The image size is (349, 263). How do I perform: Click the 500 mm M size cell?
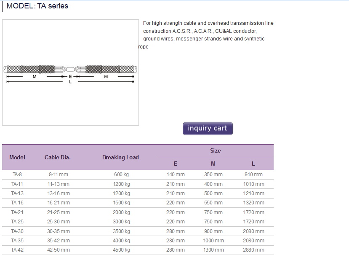coord(213,193)
